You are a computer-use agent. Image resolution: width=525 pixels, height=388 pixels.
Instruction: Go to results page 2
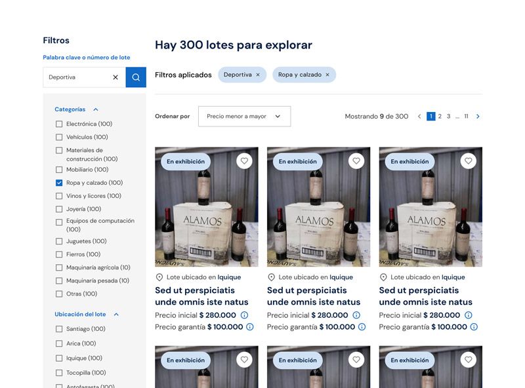[440, 117]
